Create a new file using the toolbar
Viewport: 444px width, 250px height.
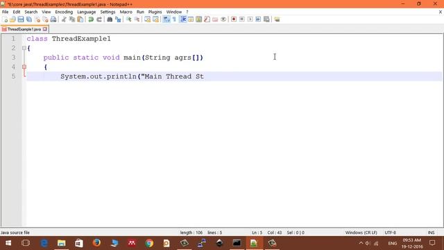tap(5, 19)
